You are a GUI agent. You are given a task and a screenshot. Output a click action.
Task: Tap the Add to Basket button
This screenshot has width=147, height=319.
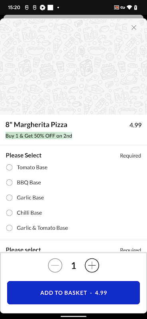tap(73, 293)
